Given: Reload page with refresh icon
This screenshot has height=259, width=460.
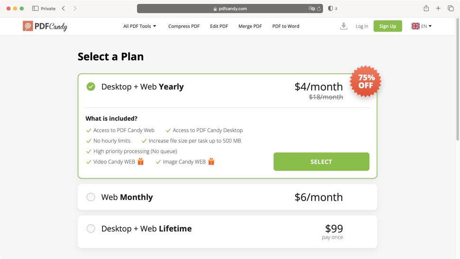Looking at the screenshot, I should [x=319, y=9].
